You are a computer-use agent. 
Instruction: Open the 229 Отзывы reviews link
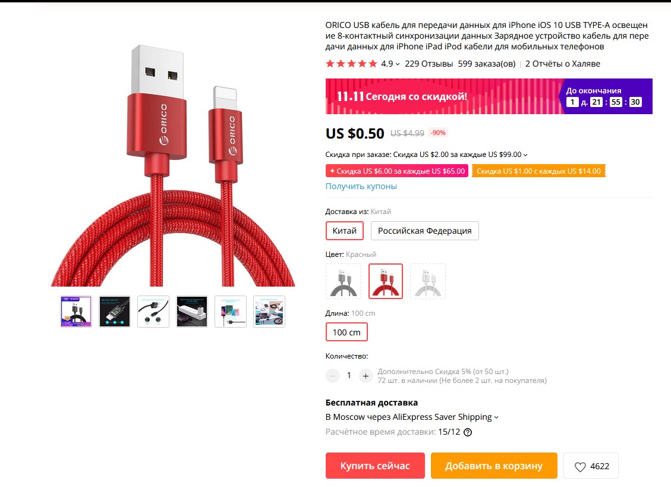tap(429, 64)
